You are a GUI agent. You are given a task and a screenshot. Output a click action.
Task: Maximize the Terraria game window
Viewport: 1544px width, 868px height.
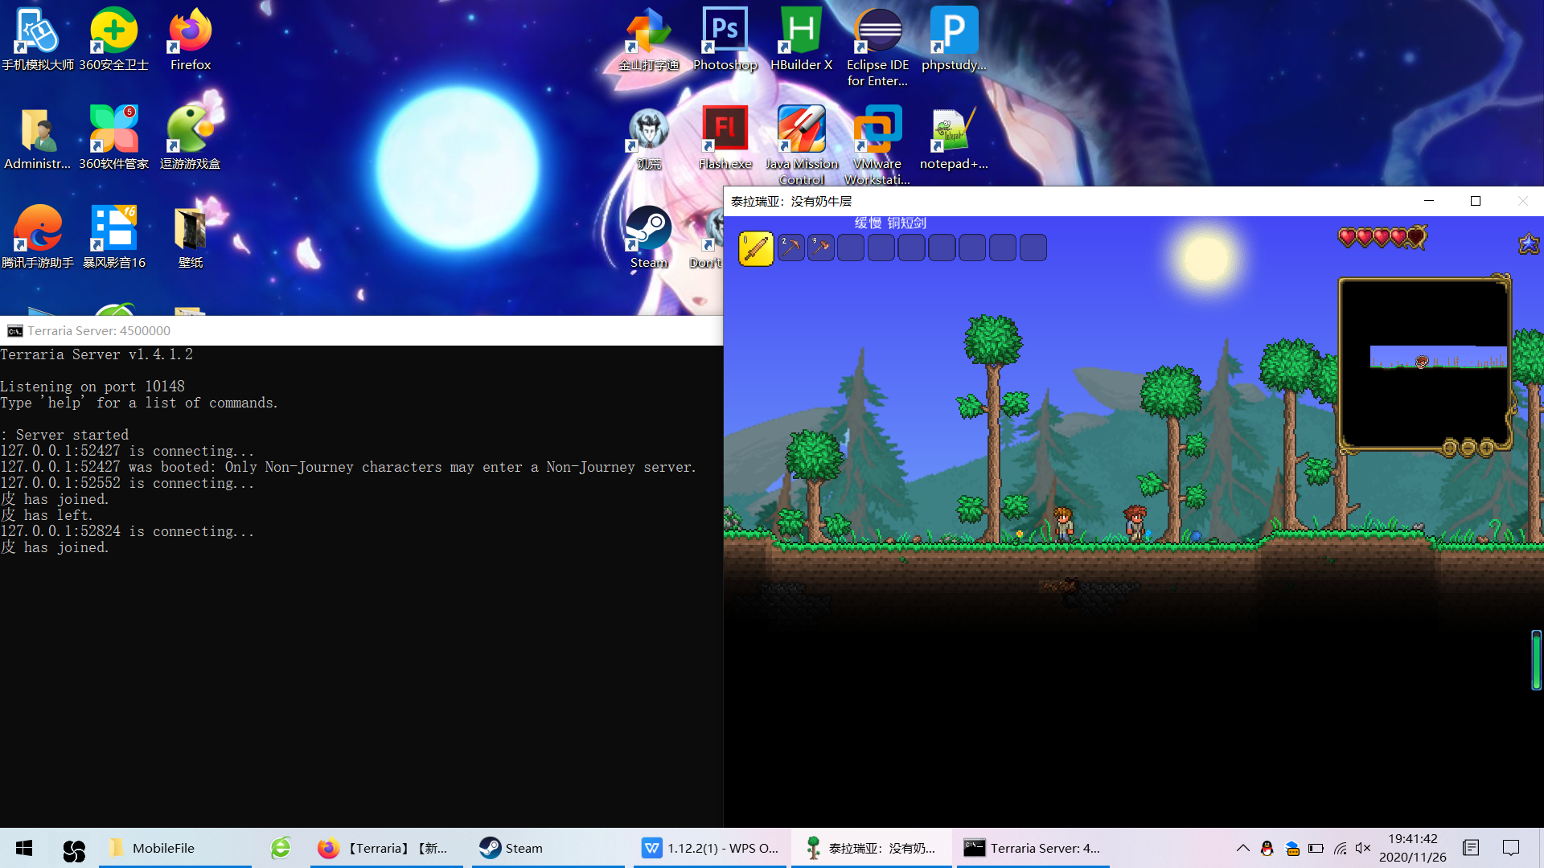click(x=1476, y=201)
